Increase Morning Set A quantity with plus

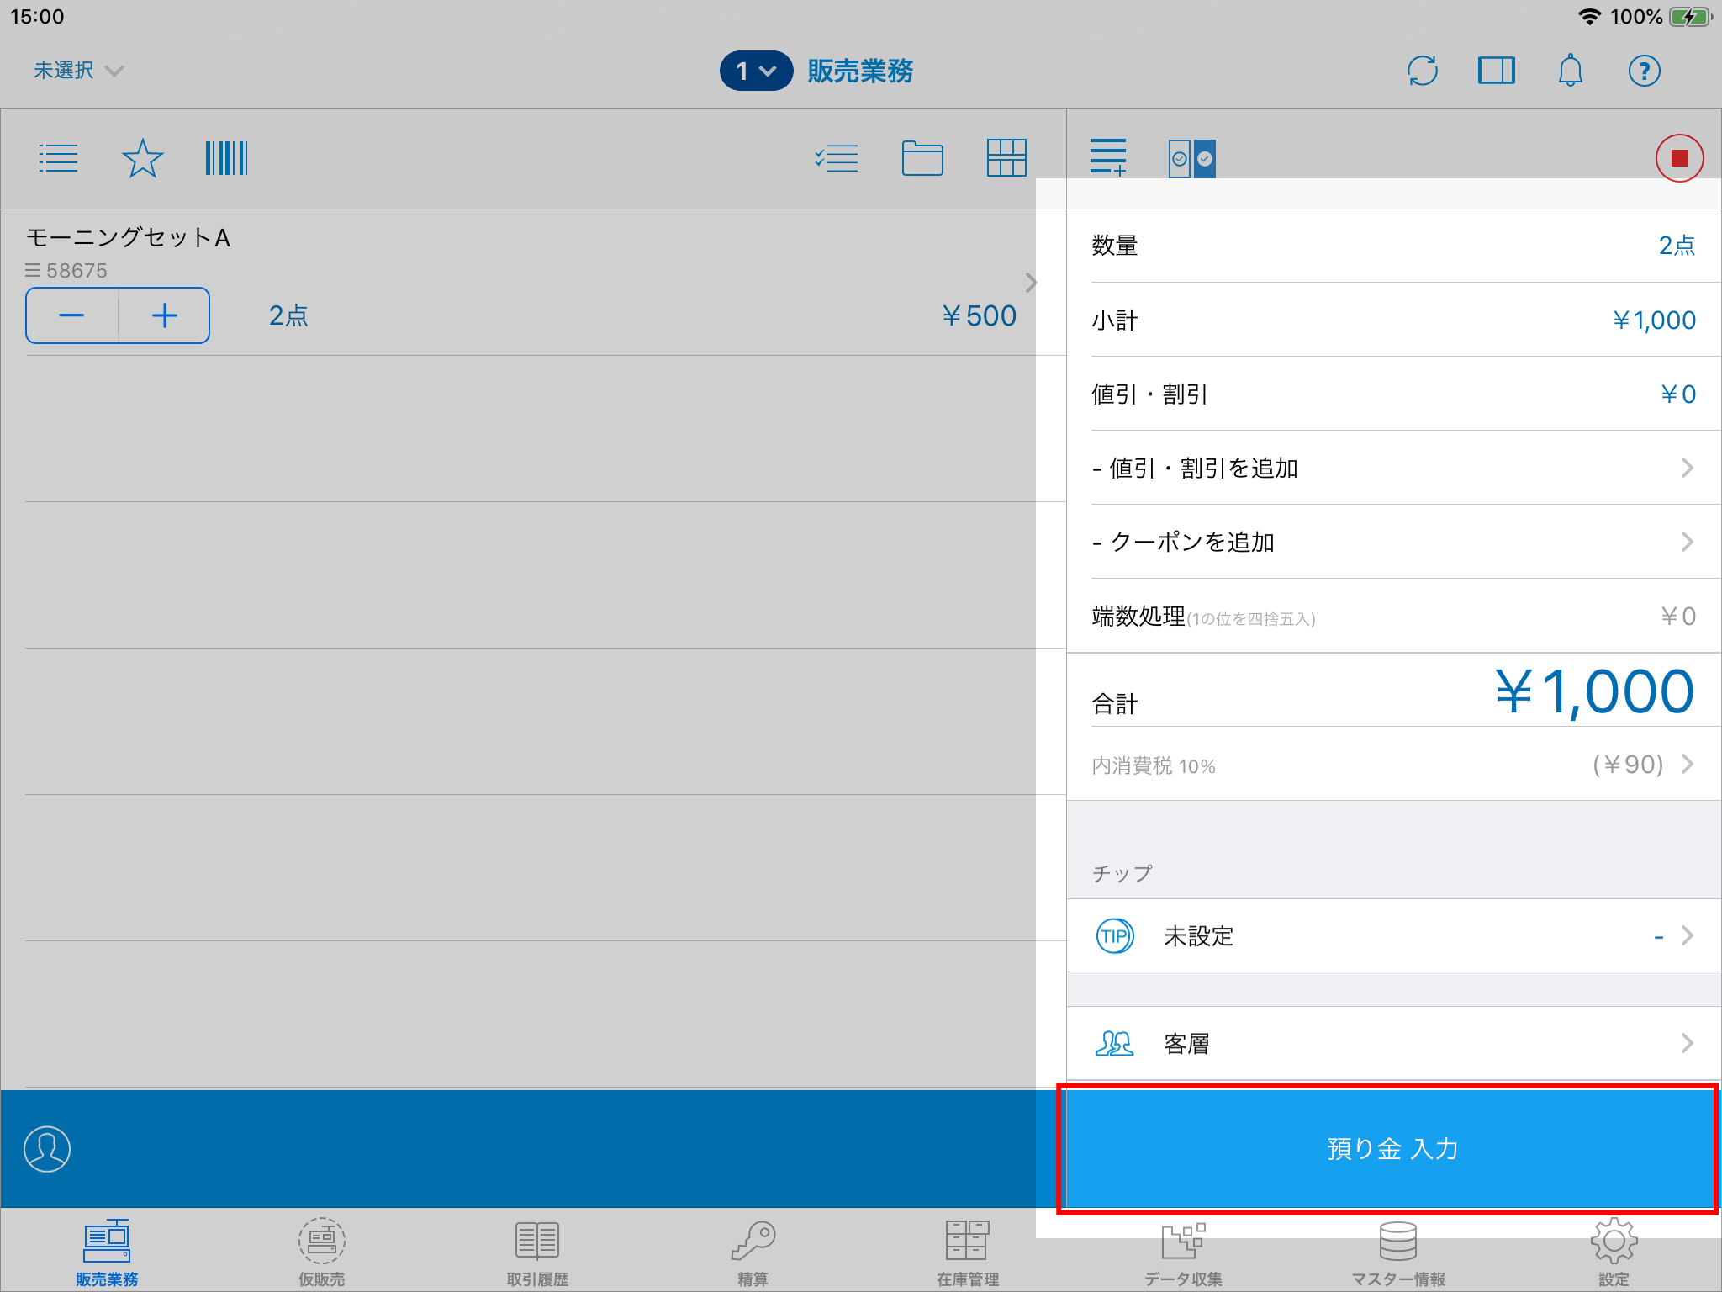click(165, 315)
